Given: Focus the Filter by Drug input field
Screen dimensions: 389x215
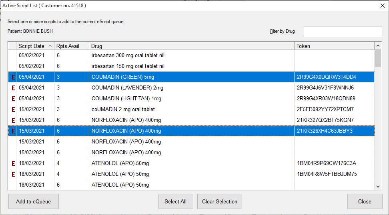Looking at the screenshot, I should point(343,32).
